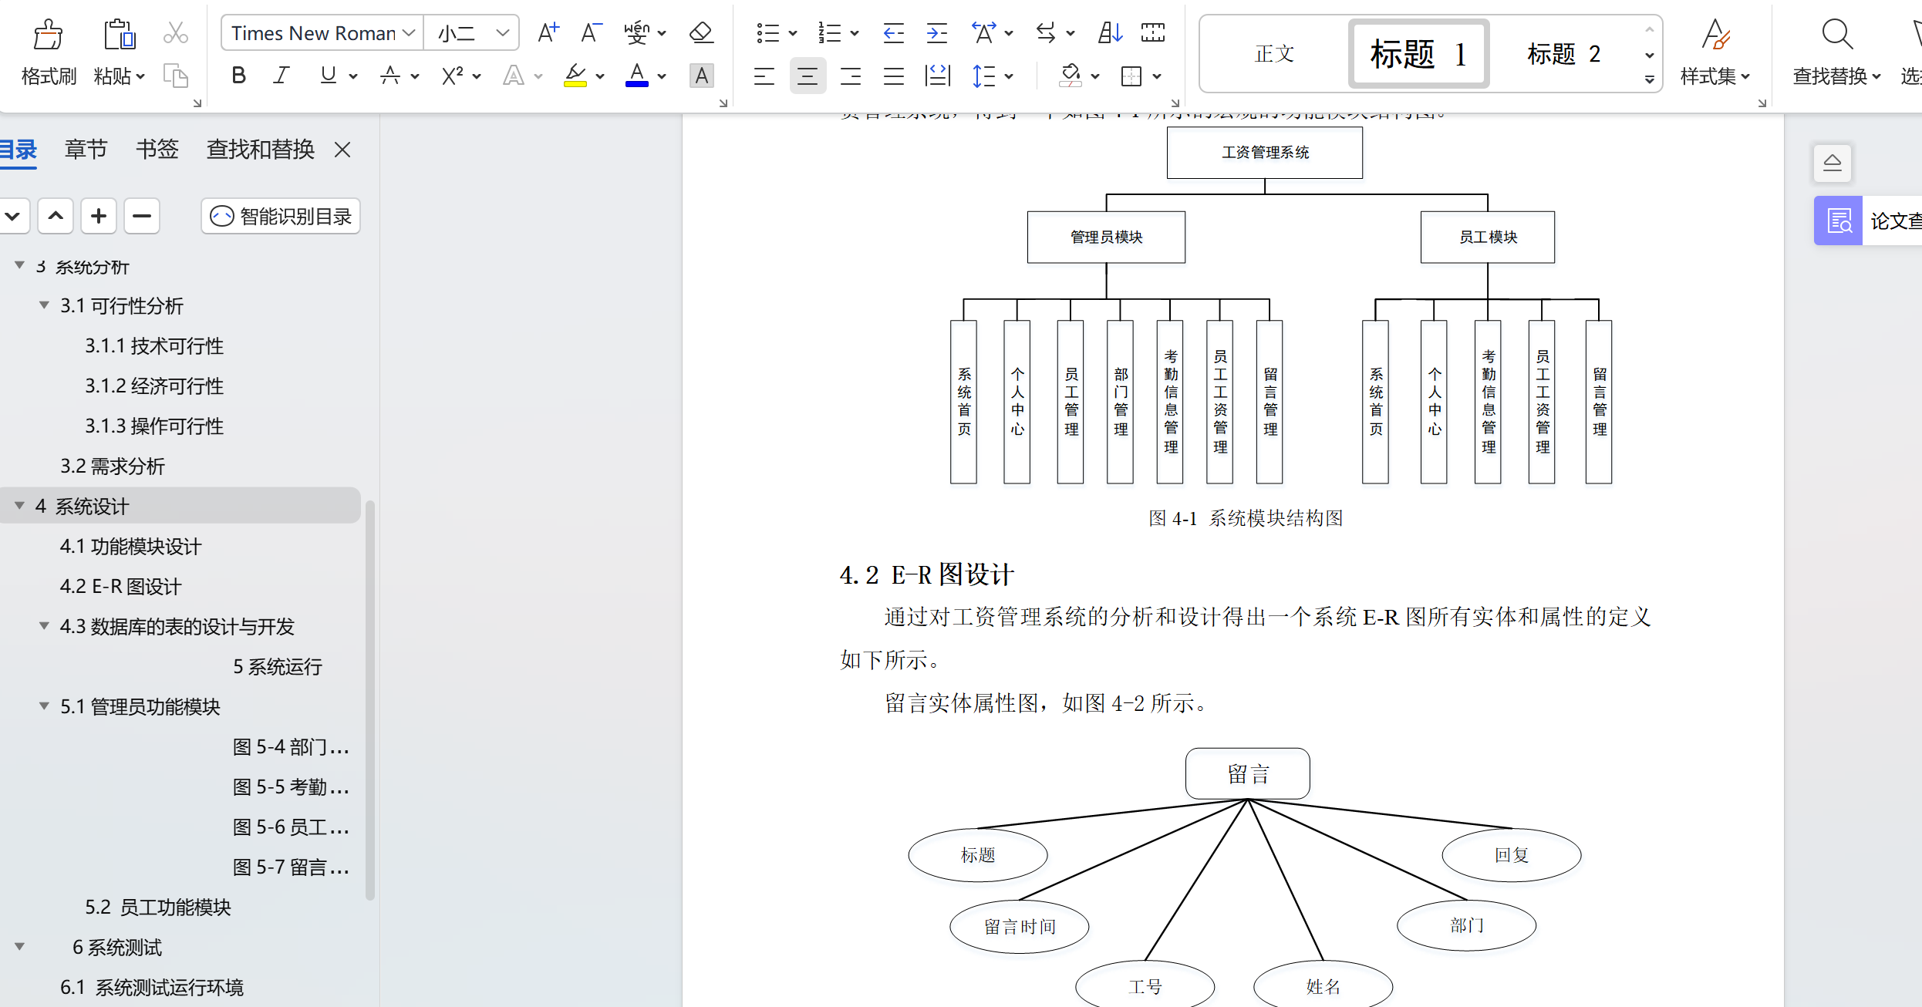Click the subscript/superscript X² icon
Screen dimensions: 1922x1007
tap(453, 76)
